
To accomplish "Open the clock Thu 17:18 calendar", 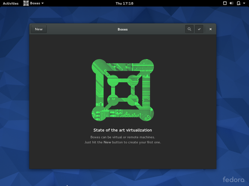I will (125, 3).
